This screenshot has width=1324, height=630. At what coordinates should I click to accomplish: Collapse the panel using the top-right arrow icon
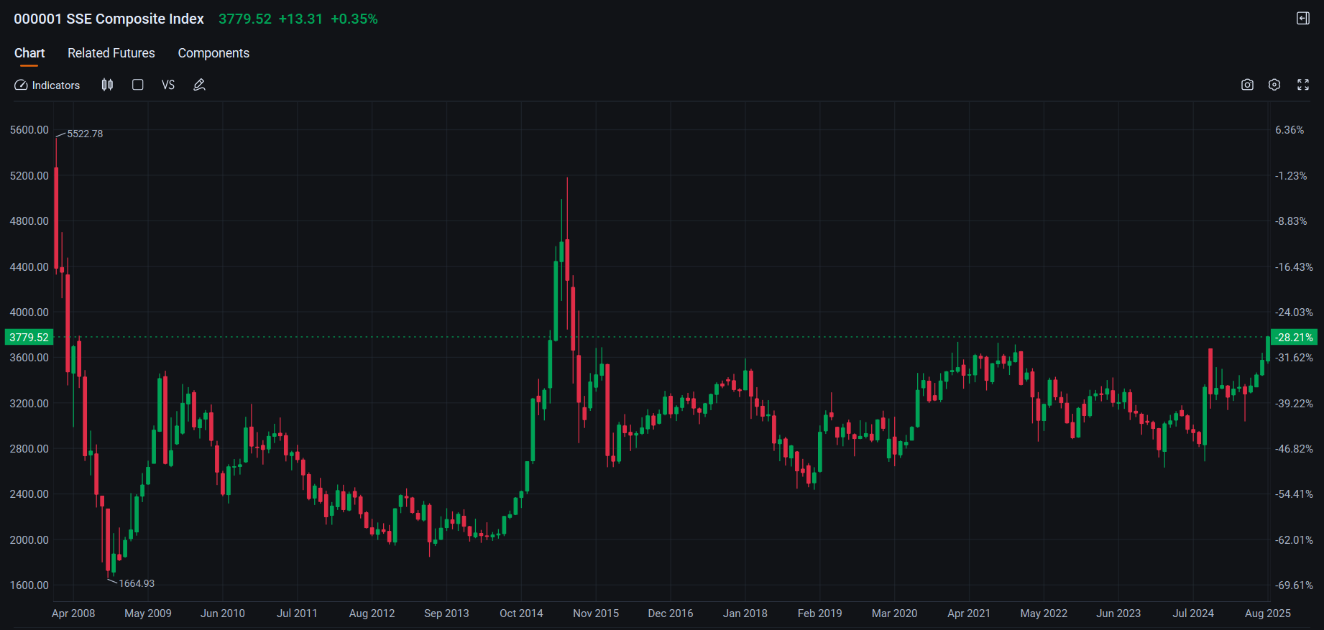[x=1302, y=19]
